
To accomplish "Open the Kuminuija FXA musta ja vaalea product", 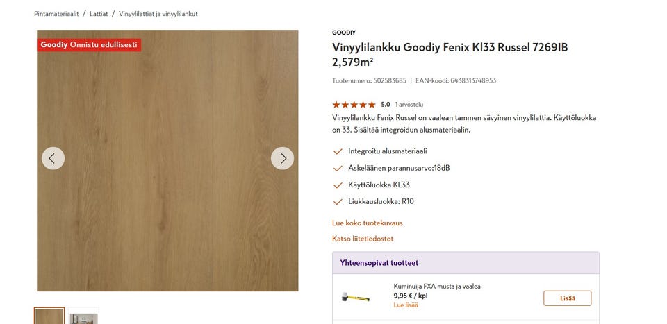I will click(437, 286).
